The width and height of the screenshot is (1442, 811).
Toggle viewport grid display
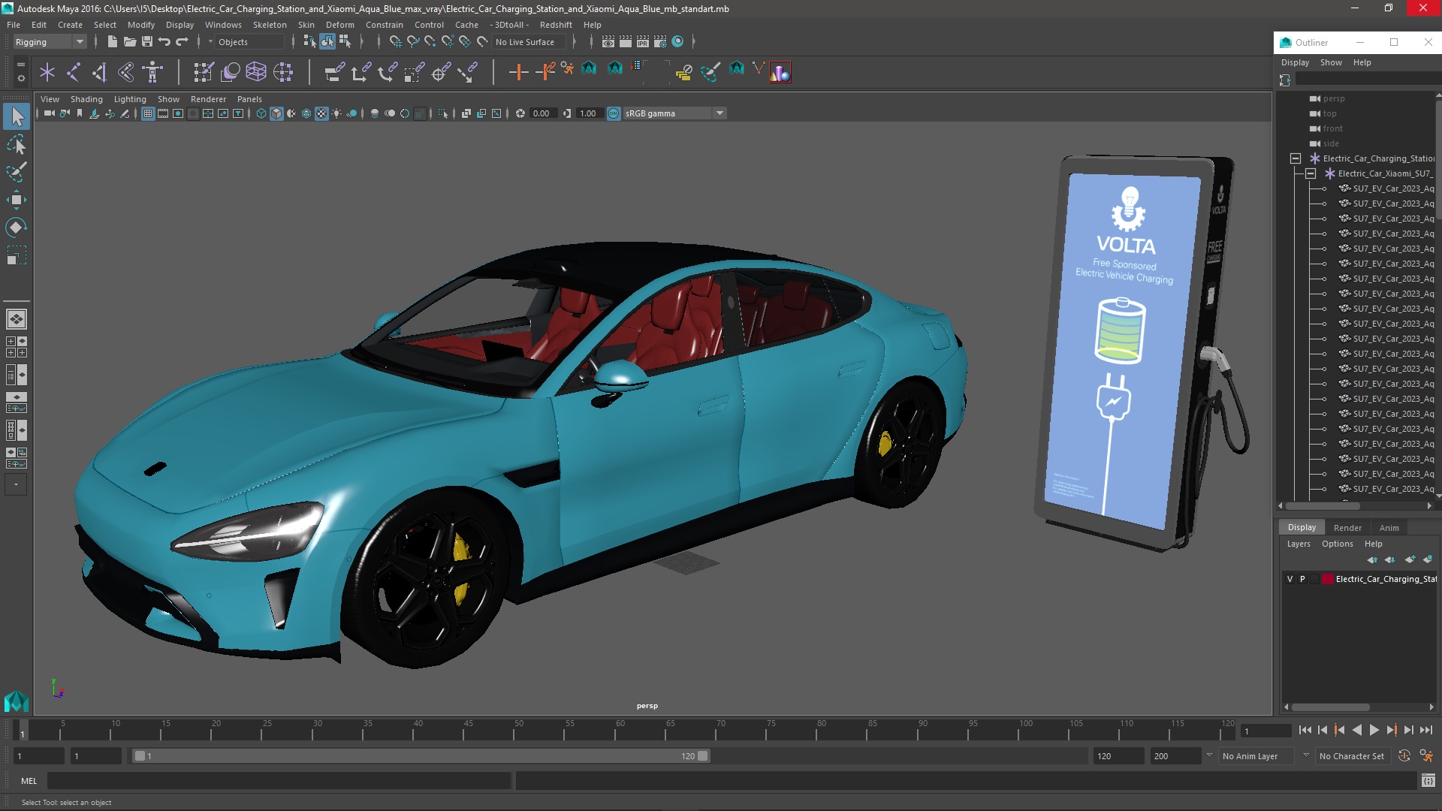click(x=148, y=113)
